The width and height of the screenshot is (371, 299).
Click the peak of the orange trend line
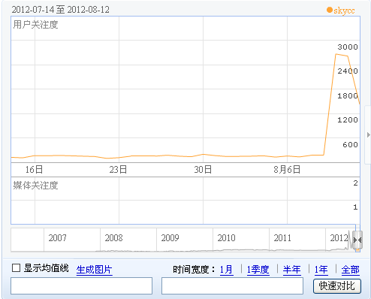pos(336,54)
